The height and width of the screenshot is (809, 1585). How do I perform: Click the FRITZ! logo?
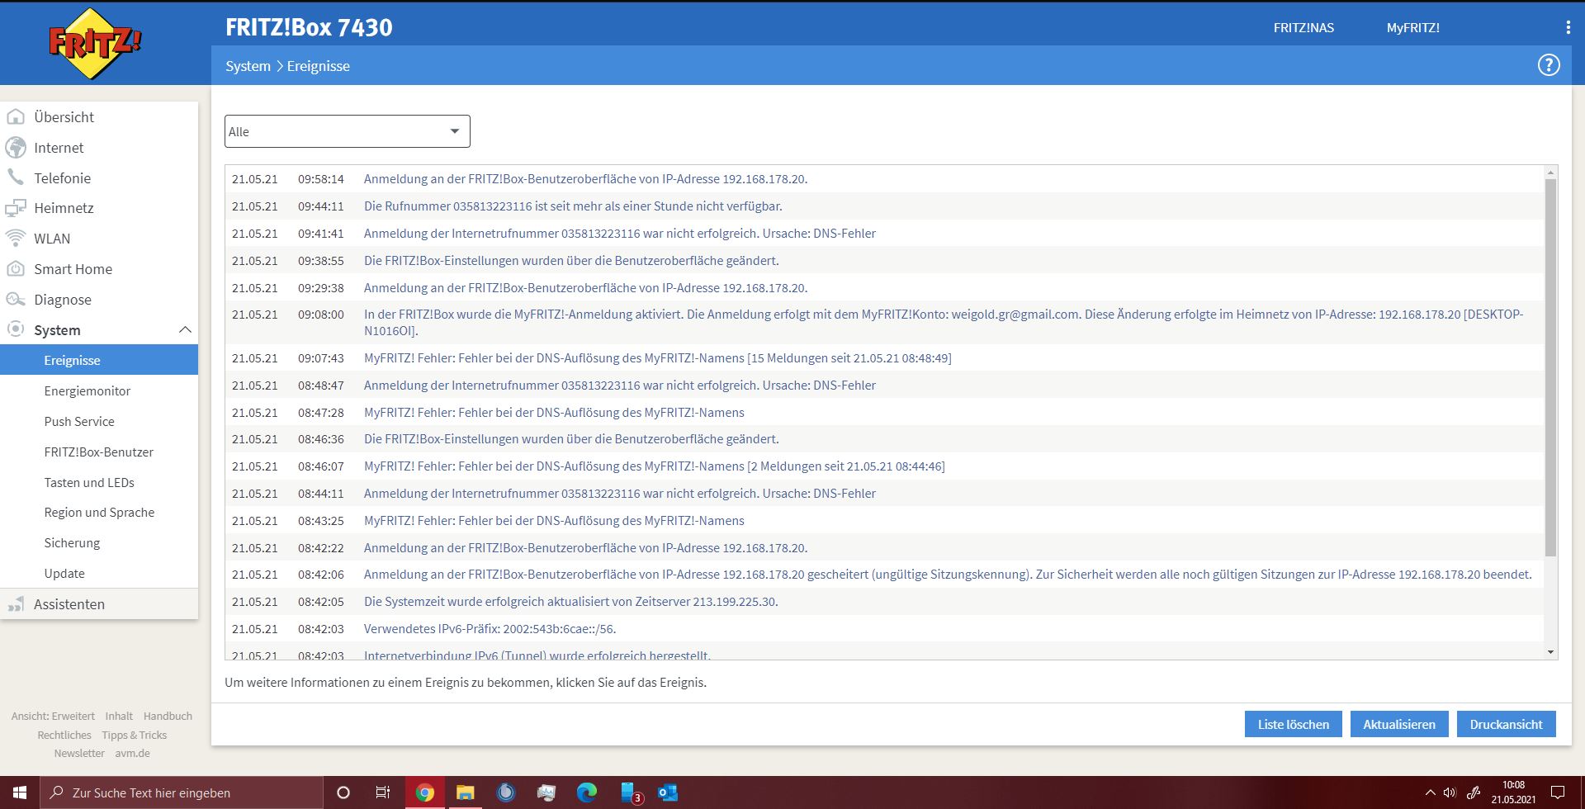(x=95, y=43)
